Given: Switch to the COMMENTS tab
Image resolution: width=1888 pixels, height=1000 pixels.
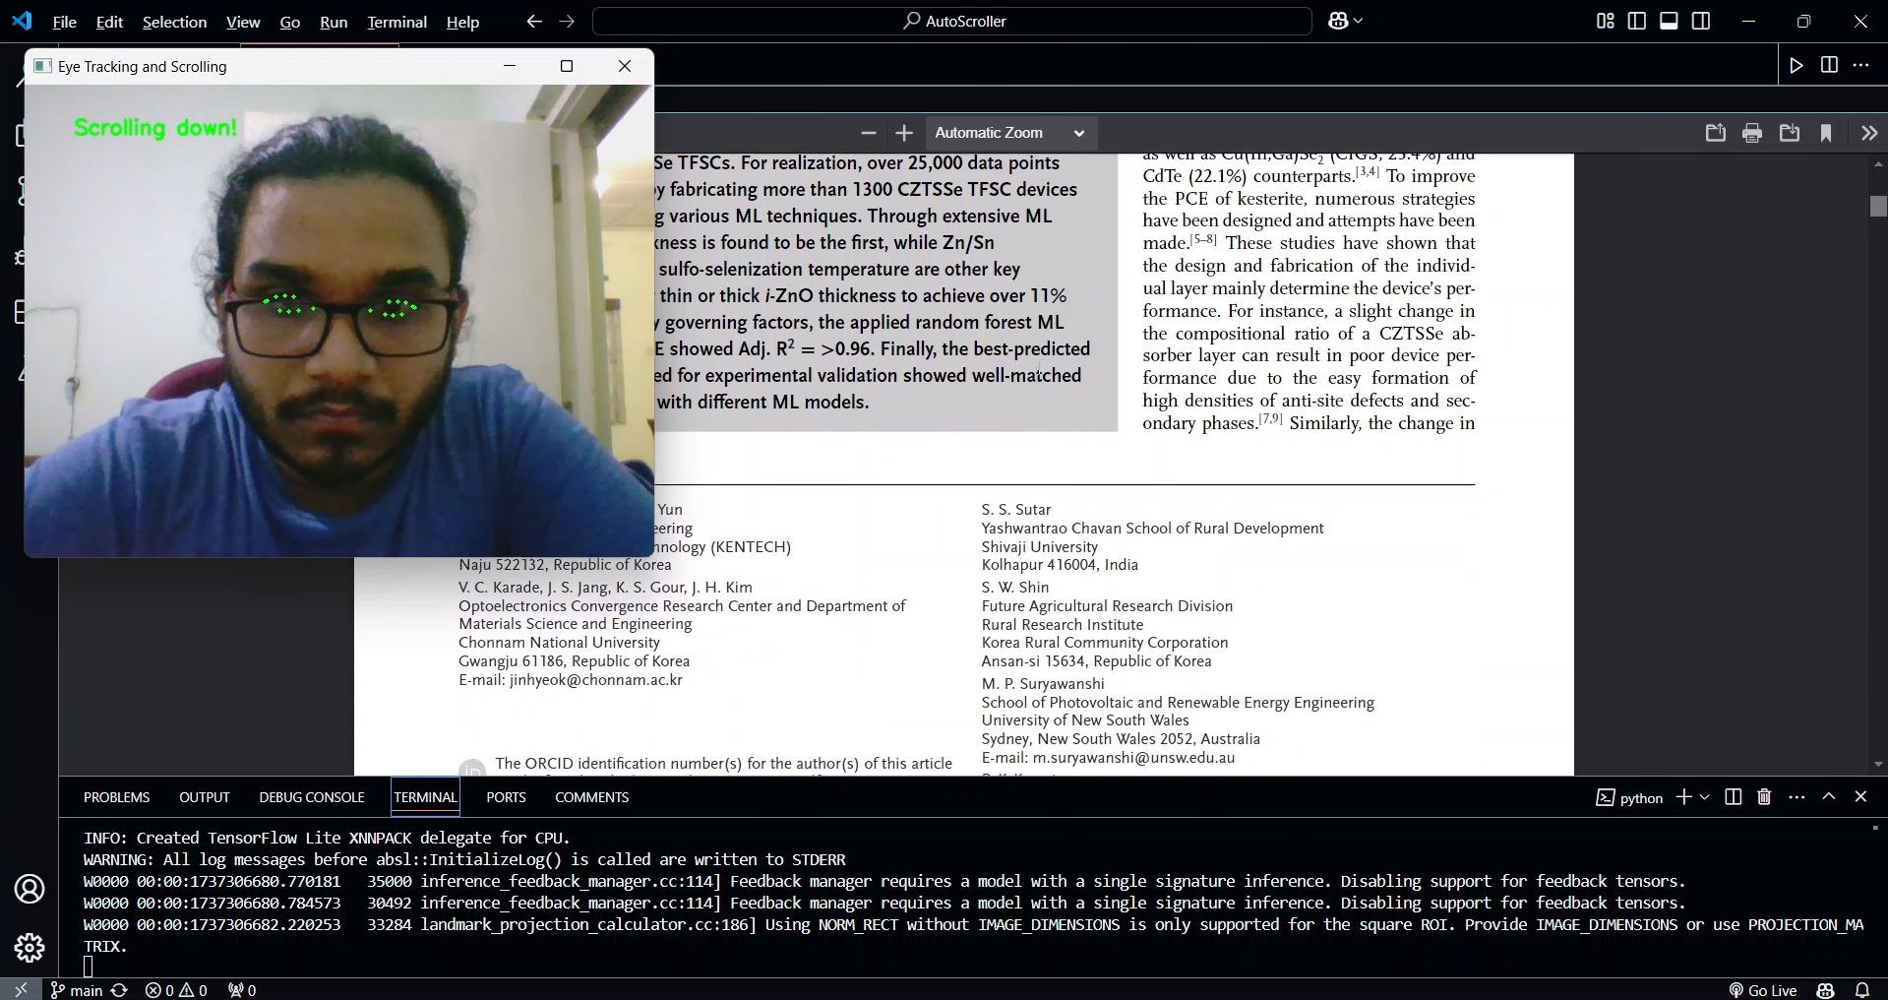Looking at the screenshot, I should coord(591,797).
